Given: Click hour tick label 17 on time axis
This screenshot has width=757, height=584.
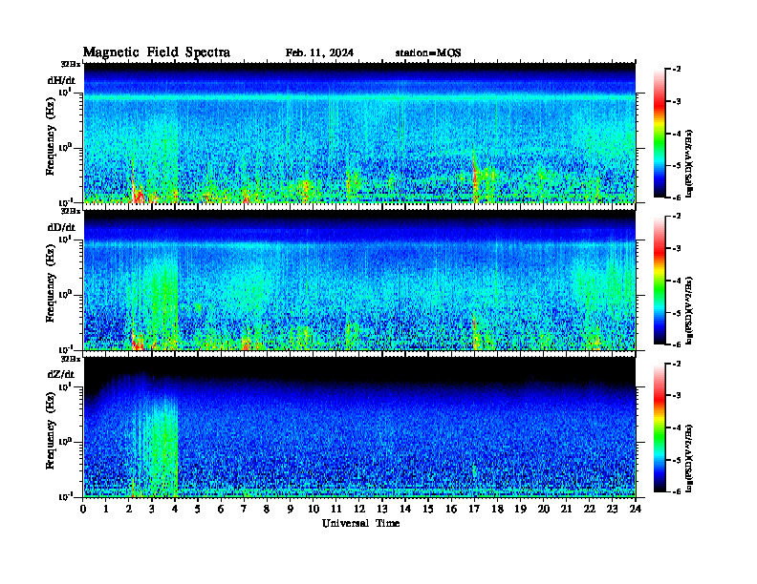Looking at the screenshot, I should coord(475,509).
